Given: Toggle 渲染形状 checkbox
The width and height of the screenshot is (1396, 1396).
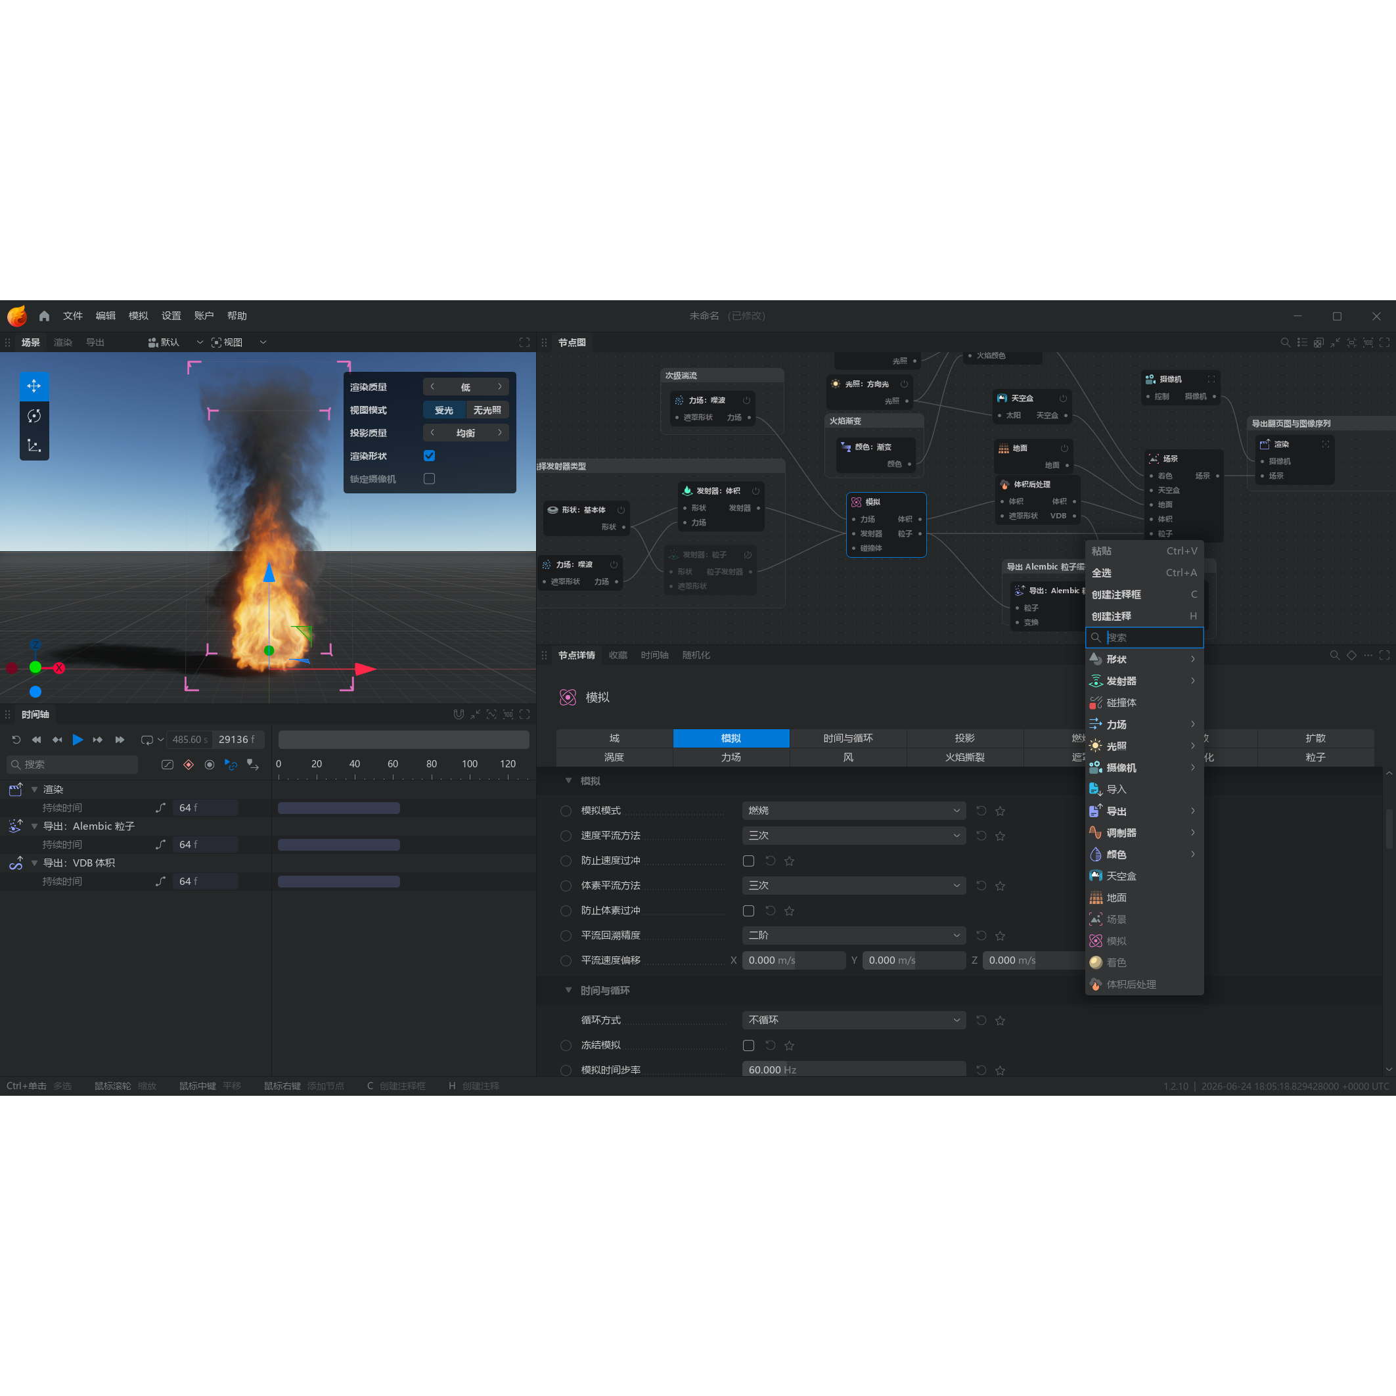Looking at the screenshot, I should point(429,456).
